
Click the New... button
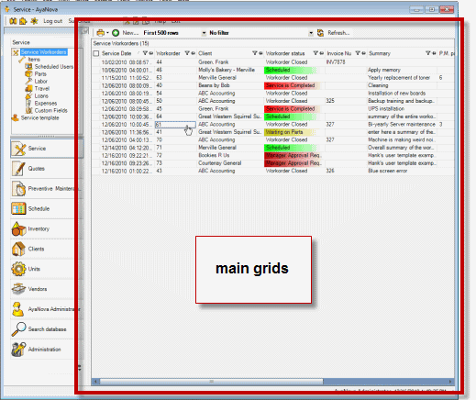[130, 33]
